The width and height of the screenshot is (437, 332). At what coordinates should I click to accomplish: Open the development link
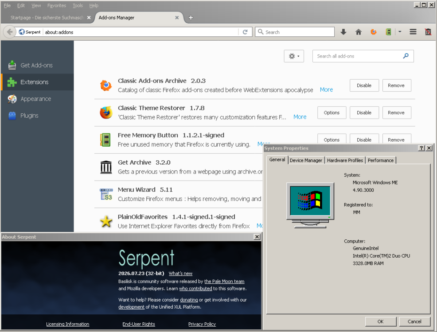pos(131,307)
